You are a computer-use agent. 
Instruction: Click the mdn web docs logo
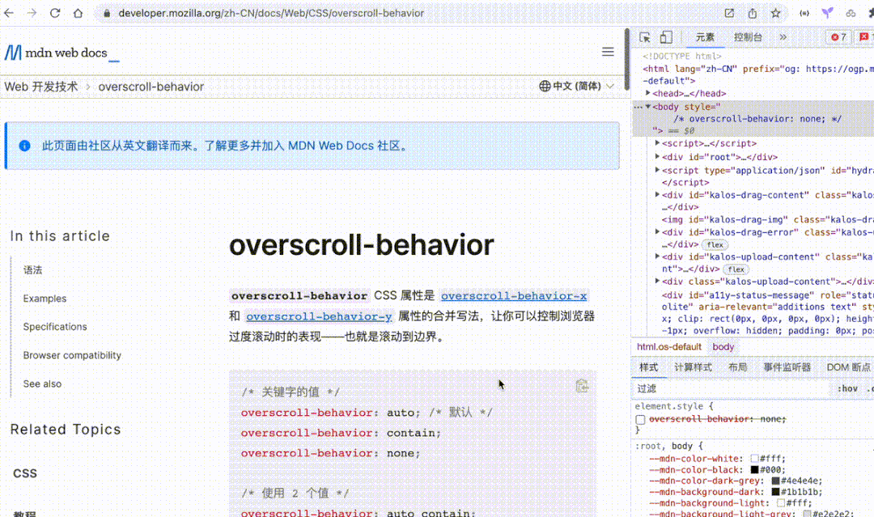coord(62,53)
